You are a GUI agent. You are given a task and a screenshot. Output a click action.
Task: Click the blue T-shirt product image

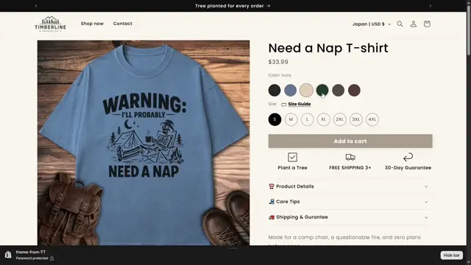tap(144, 143)
